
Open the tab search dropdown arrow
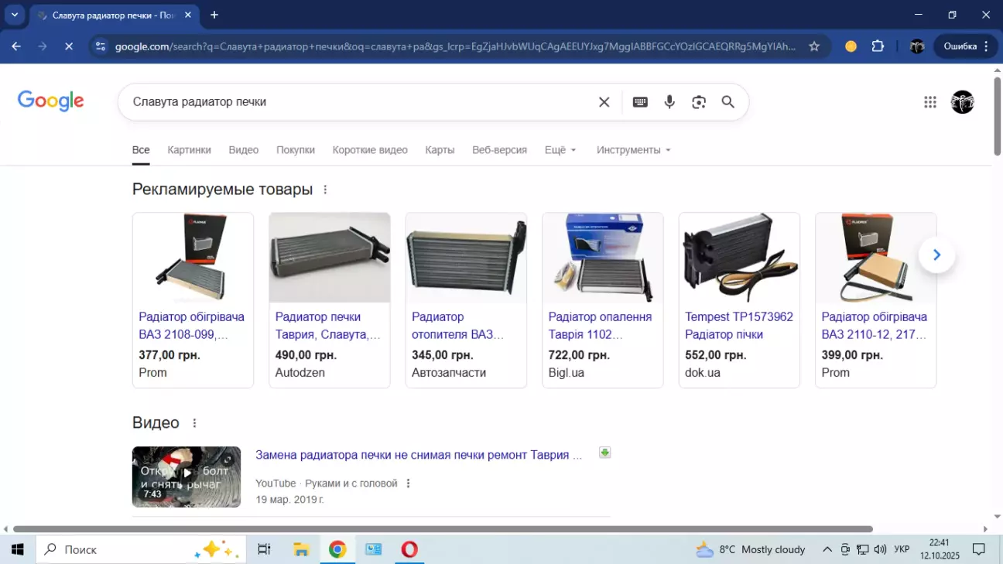click(15, 15)
